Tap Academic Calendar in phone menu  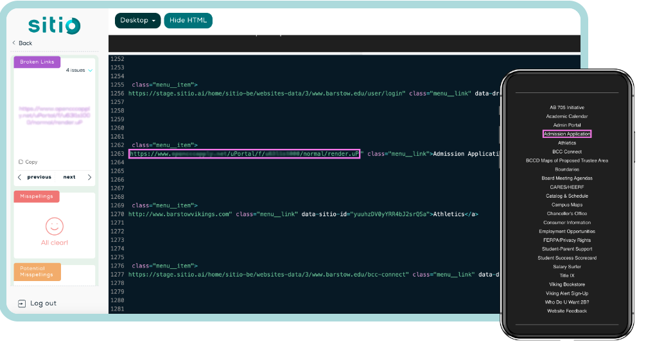(x=567, y=116)
